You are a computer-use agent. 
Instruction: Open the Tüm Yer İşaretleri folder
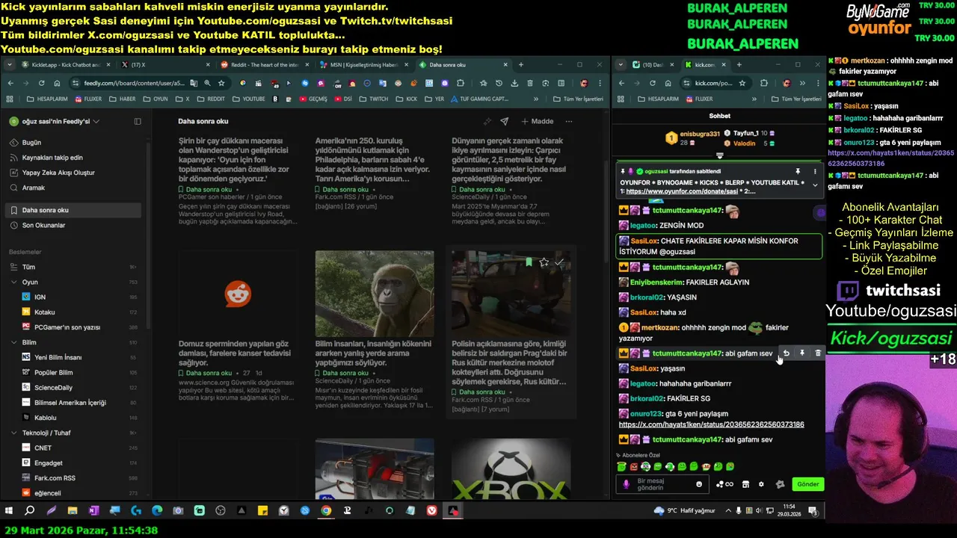[x=578, y=99]
